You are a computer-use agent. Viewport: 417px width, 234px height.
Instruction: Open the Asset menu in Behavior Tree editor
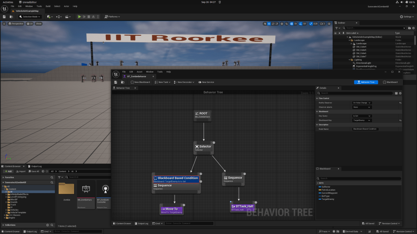(139, 71)
